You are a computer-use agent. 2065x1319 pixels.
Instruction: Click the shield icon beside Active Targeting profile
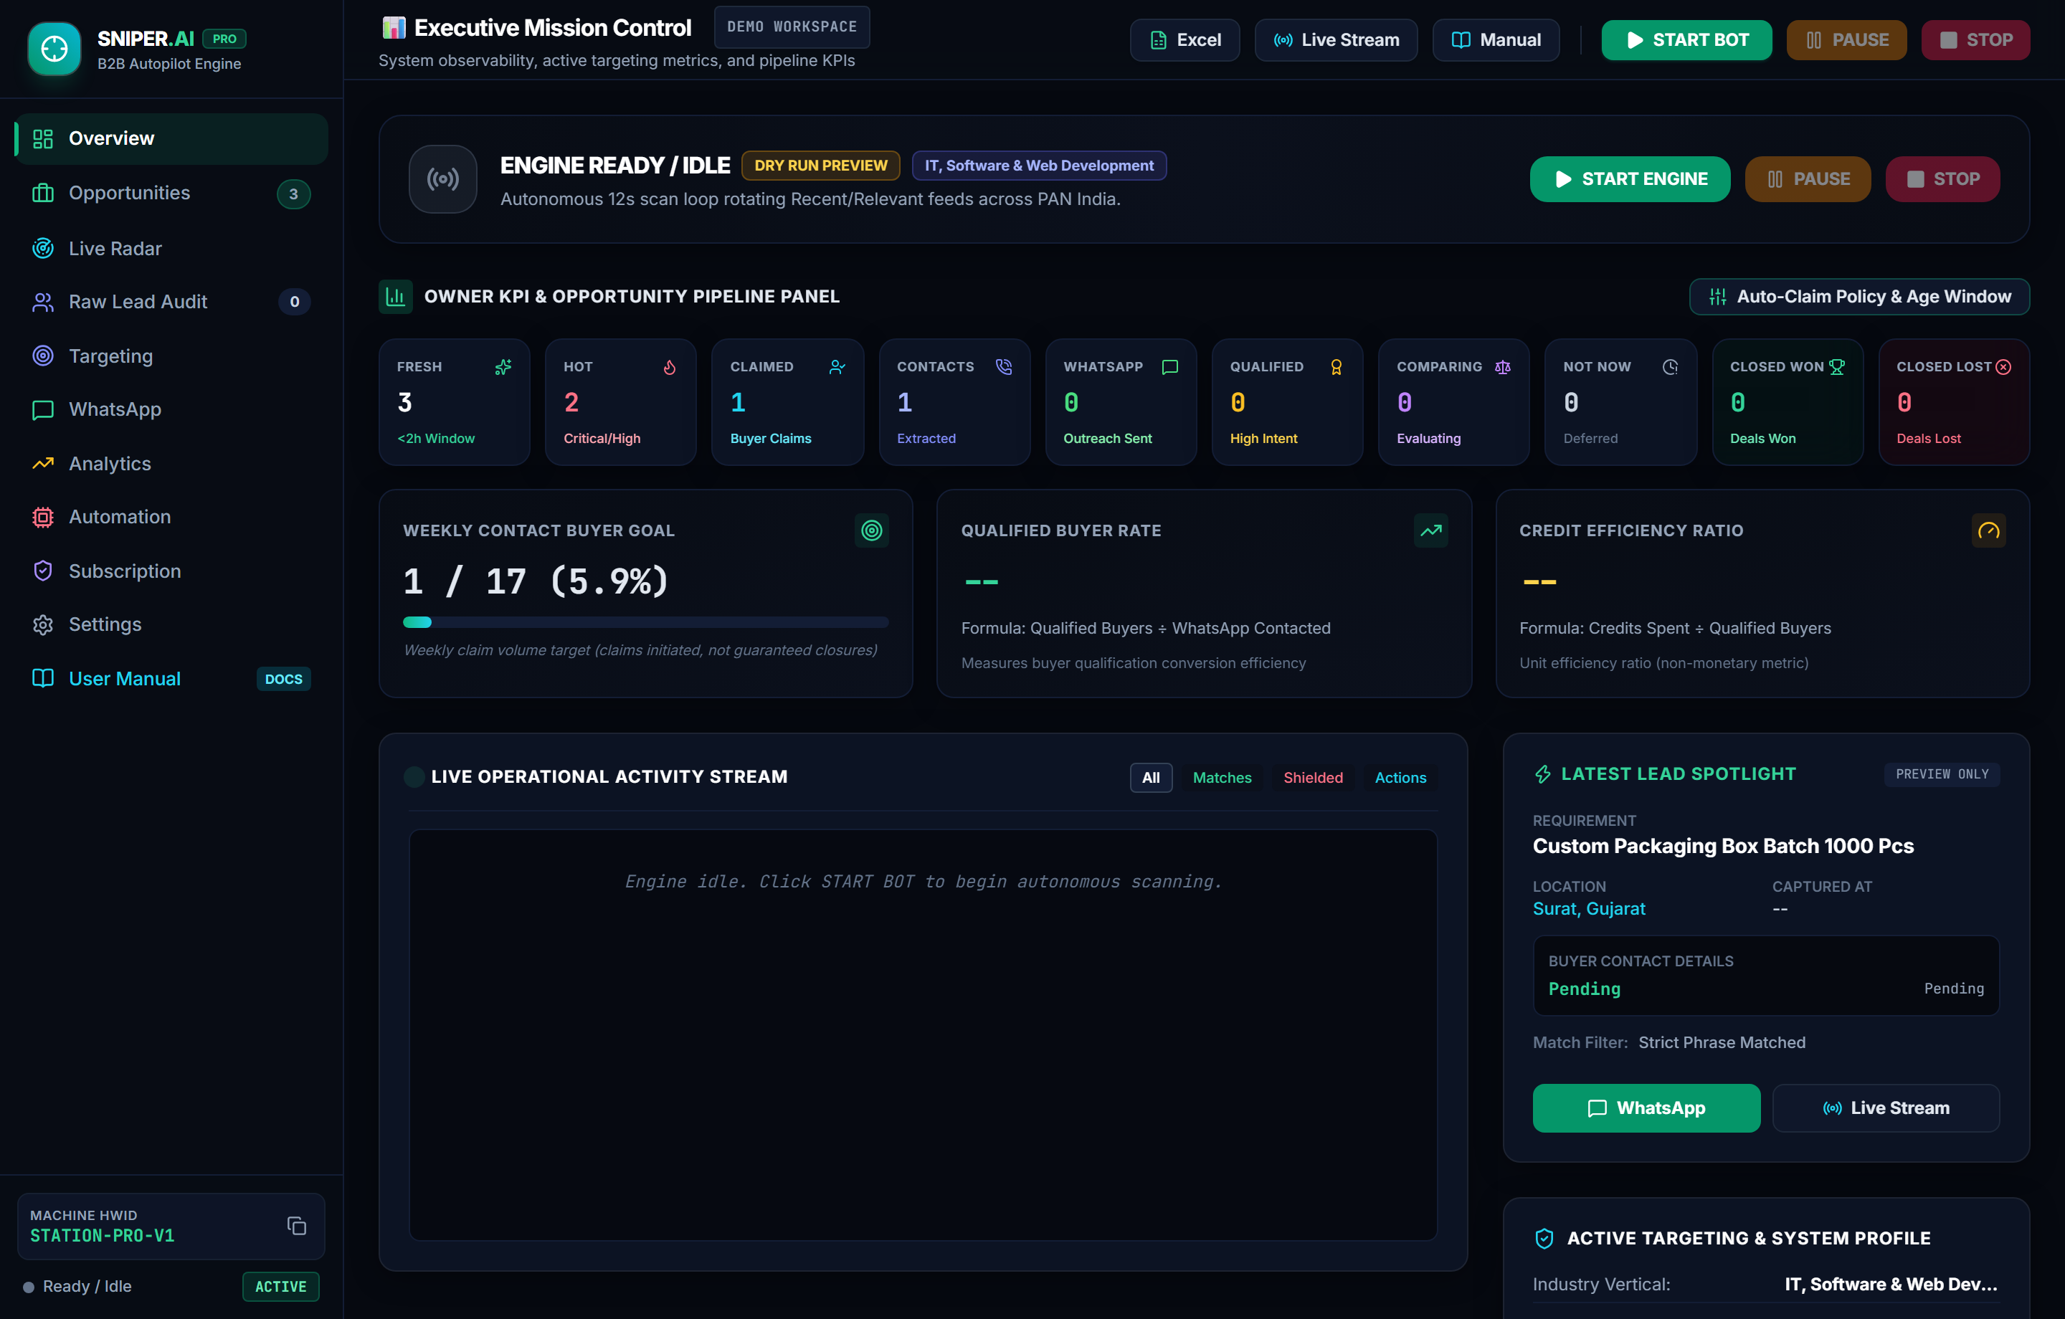(x=1544, y=1237)
